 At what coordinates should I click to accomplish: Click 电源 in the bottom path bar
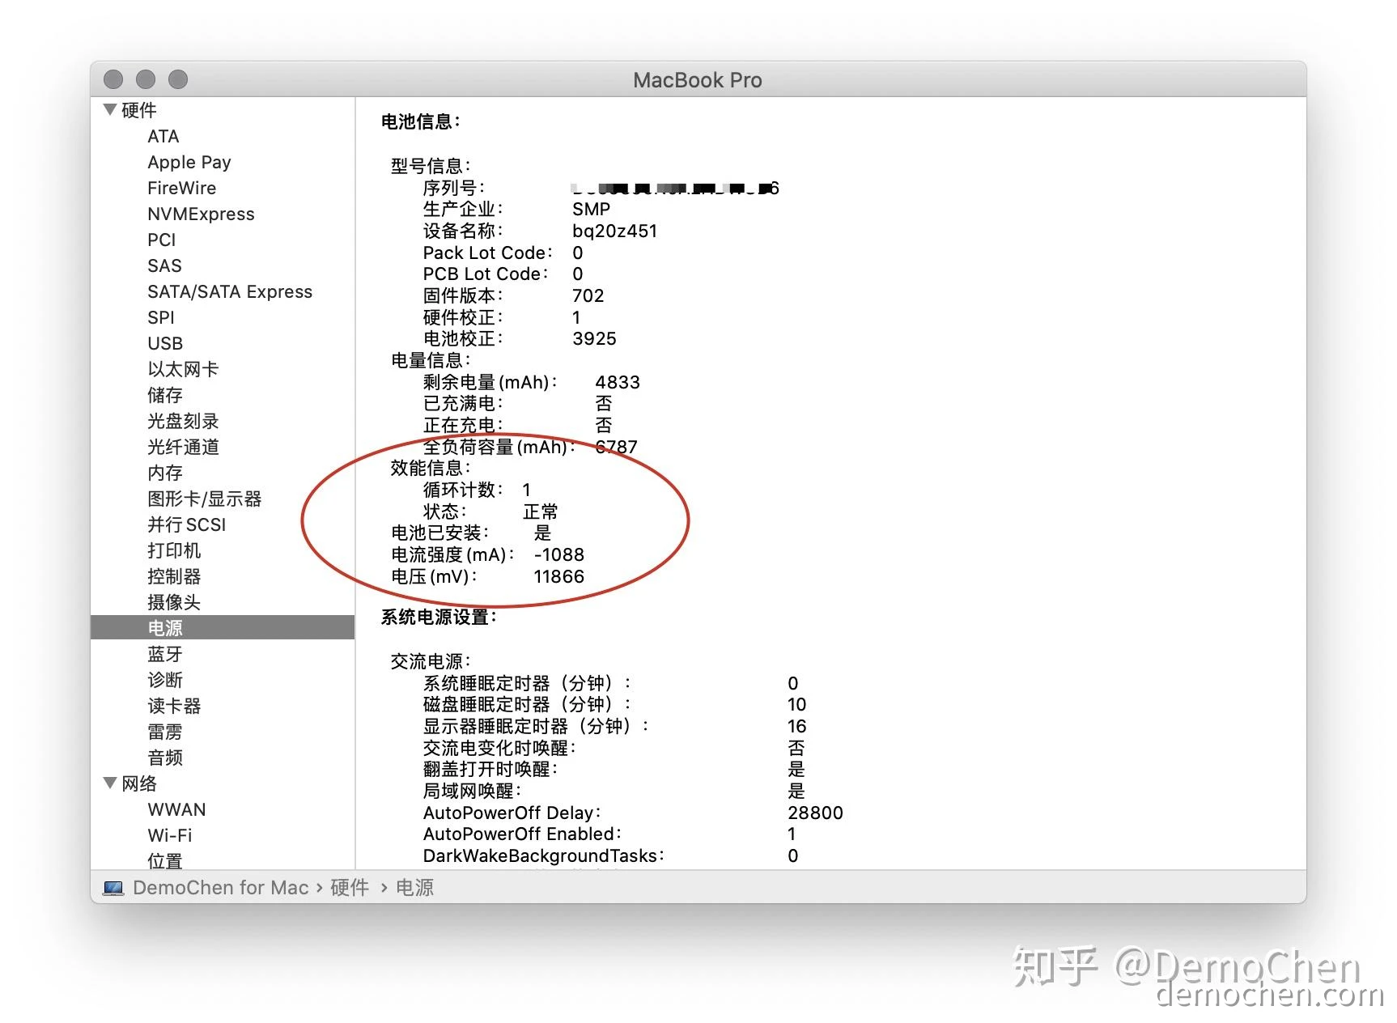pos(414,888)
